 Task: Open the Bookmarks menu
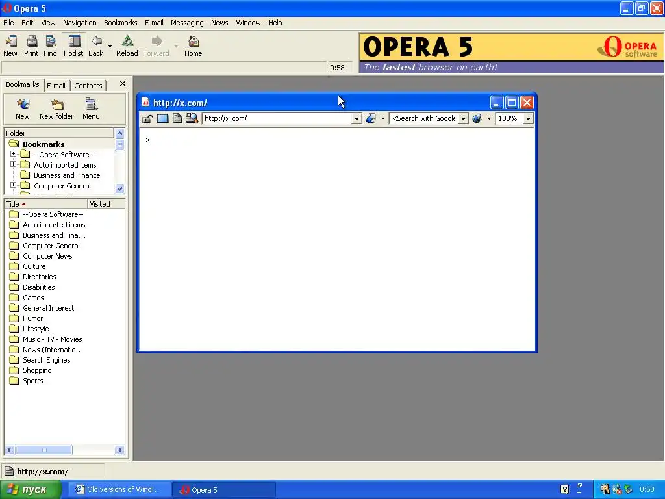click(120, 23)
